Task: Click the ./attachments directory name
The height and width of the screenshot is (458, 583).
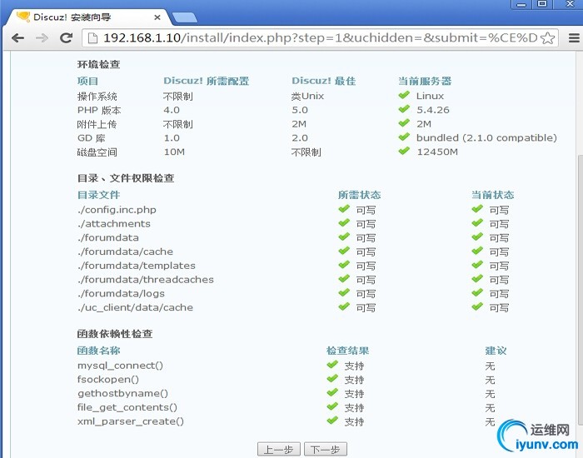Action: click(114, 224)
